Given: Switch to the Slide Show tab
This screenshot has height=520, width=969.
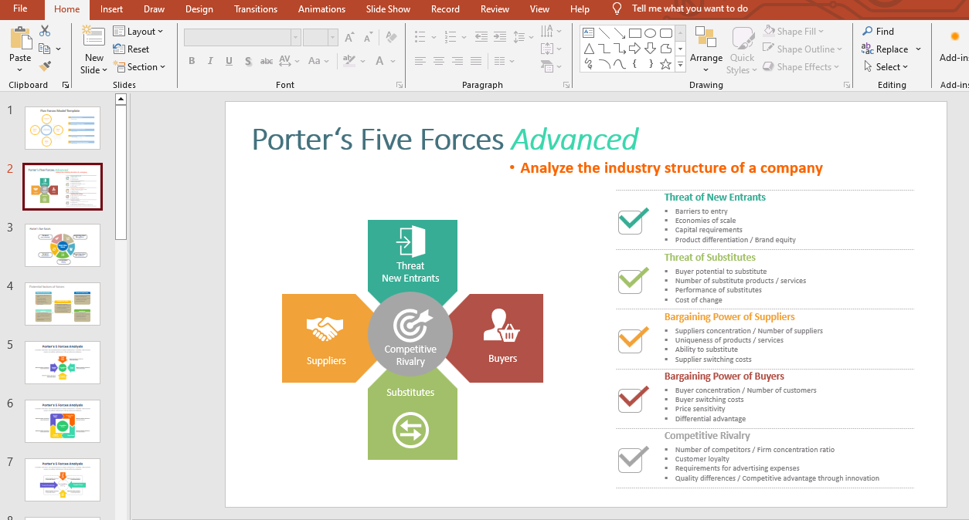Looking at the screenshot, I should [388, 9].
